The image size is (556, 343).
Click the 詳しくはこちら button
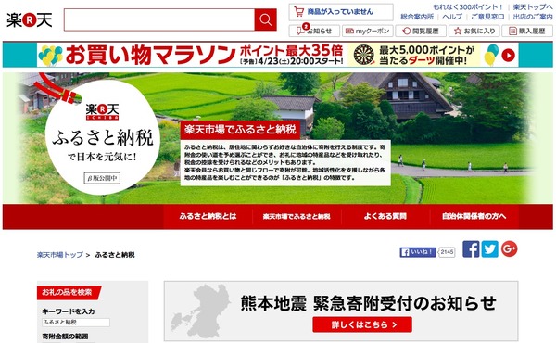pyautogui.click(x=362, y=324)
